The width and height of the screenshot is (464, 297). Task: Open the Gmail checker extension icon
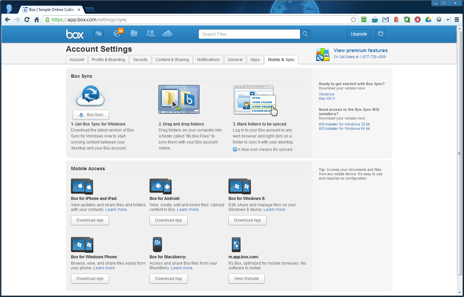coord(385,20)
